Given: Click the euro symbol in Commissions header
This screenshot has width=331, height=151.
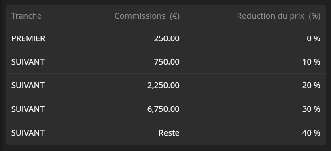Looking at the screenshot, I should click(175, 16).
